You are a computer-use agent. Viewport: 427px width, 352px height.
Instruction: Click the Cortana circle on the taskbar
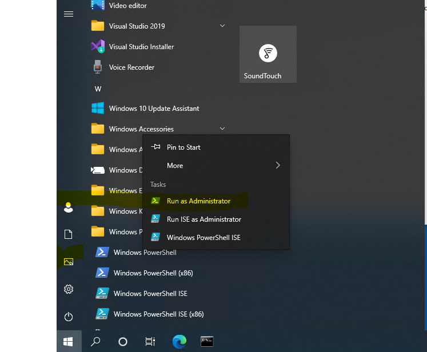tap(123, 341)
